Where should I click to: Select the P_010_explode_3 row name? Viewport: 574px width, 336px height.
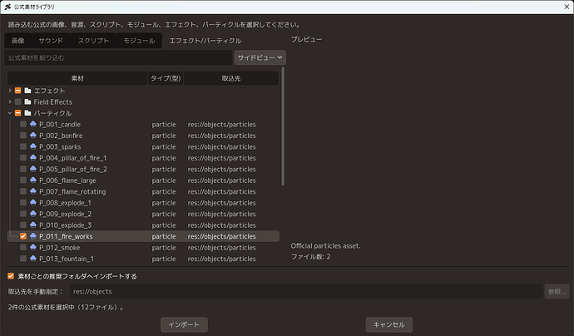[65, 225]
